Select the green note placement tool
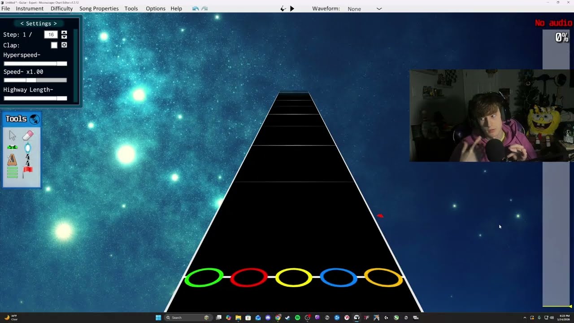The height and width of the screenshot is (323, 574). click(x=12, y=147)
